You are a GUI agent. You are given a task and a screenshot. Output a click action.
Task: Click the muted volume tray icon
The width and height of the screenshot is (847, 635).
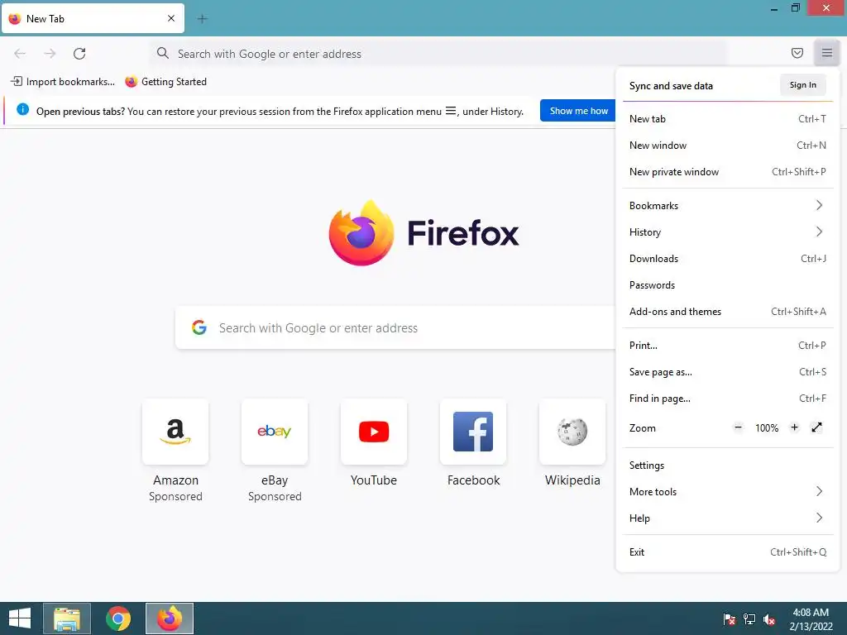pos(769,619)
